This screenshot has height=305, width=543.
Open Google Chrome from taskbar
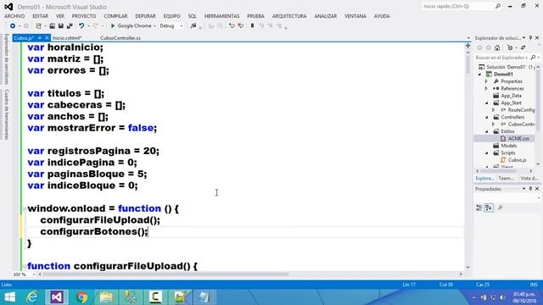(x=81, y=297)
